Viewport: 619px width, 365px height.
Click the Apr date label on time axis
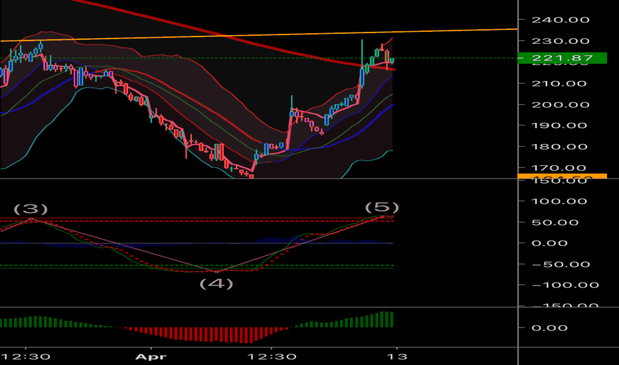tap(151, 357)
